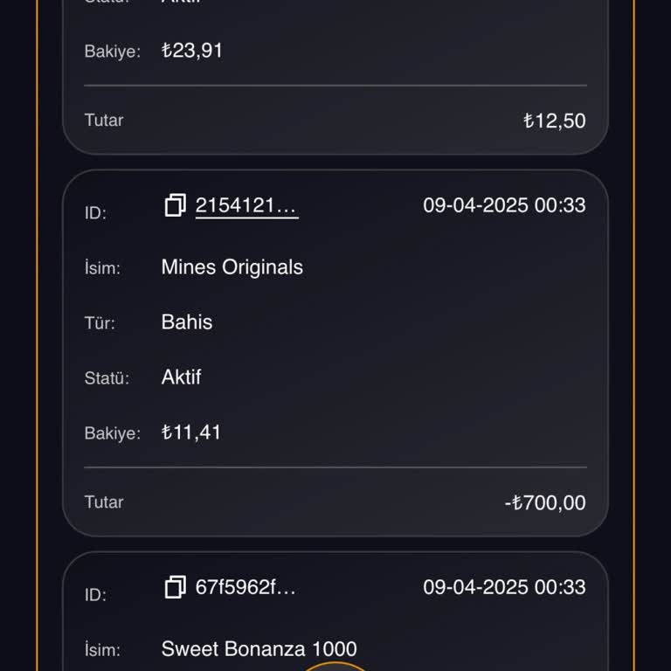Tap the ₺23,91 balance value
Image resolution: width=671 pixels, height=671 pixels.
point(192,51)
